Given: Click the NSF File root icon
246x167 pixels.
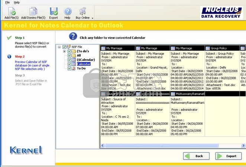Looking at the screenshot, I should [x=68, y=46].
